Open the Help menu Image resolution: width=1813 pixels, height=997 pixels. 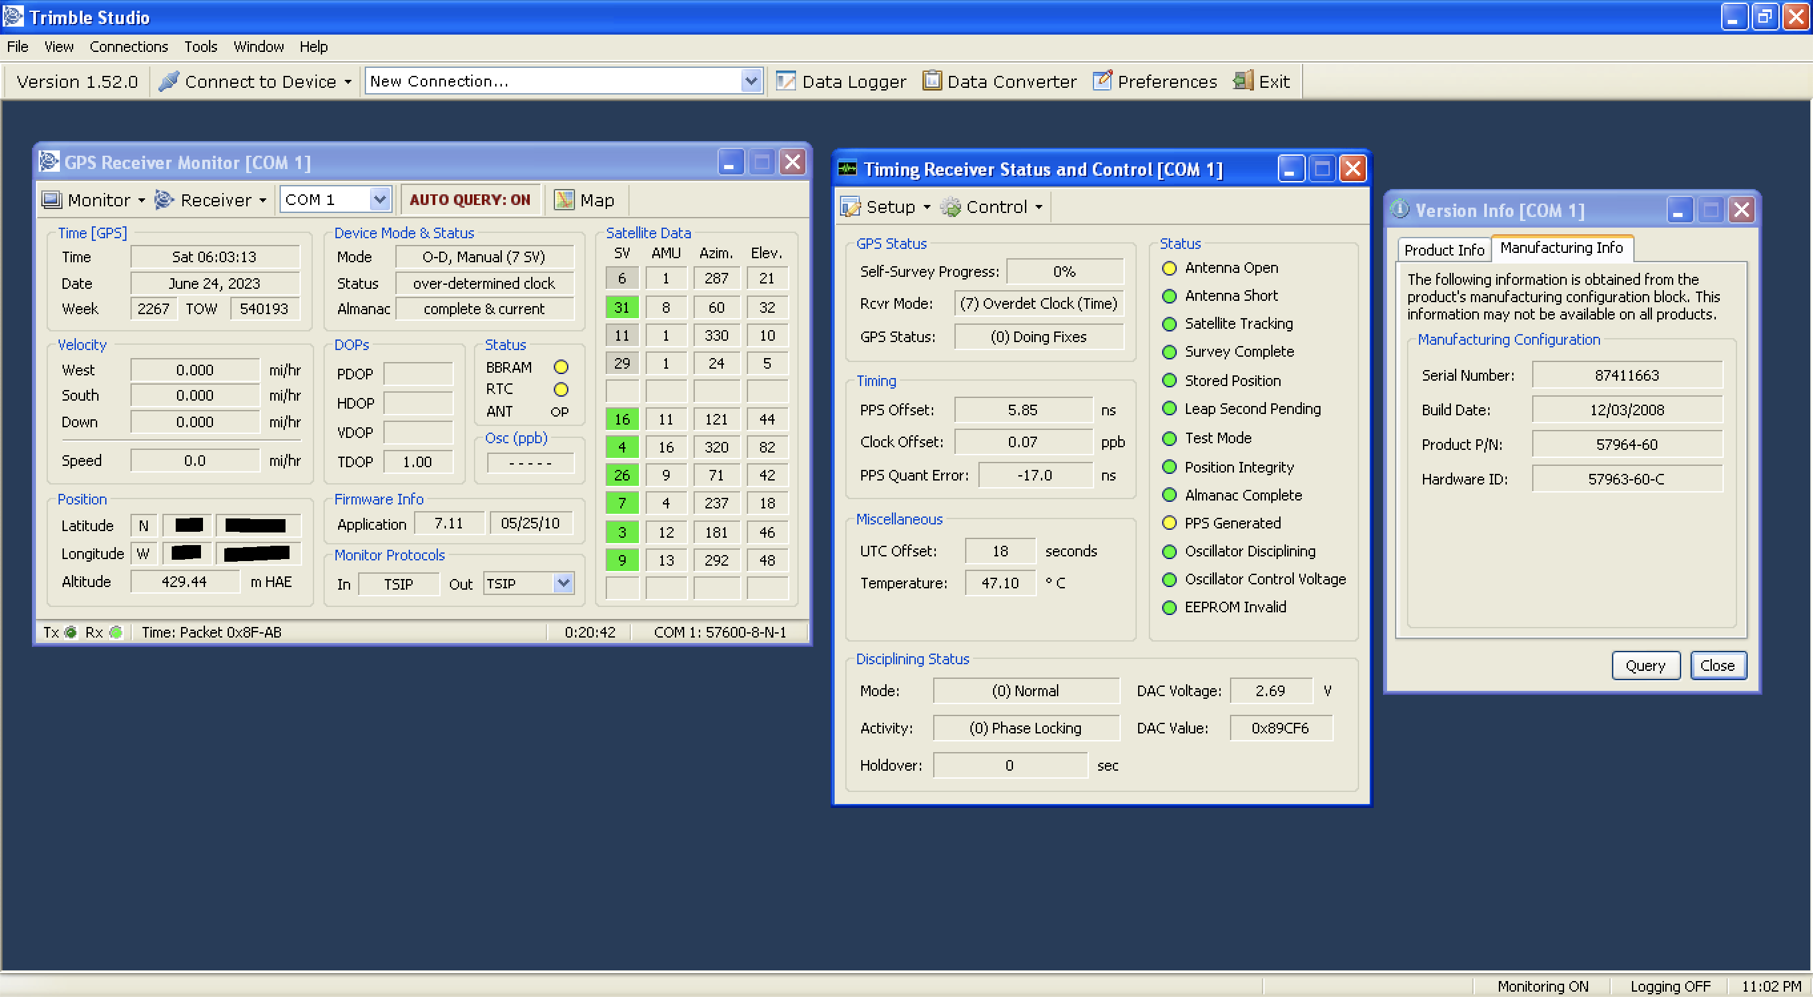[x=313, y=47]
